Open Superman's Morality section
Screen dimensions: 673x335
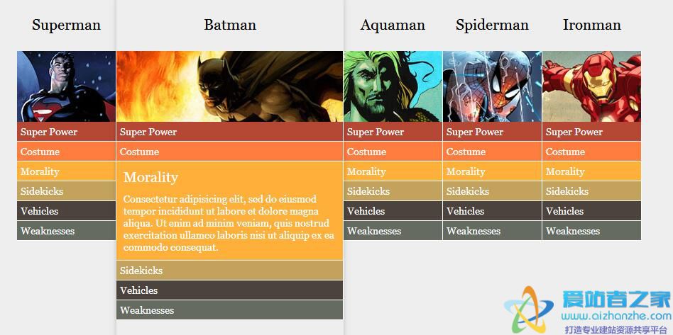click(x=66, y=171)
